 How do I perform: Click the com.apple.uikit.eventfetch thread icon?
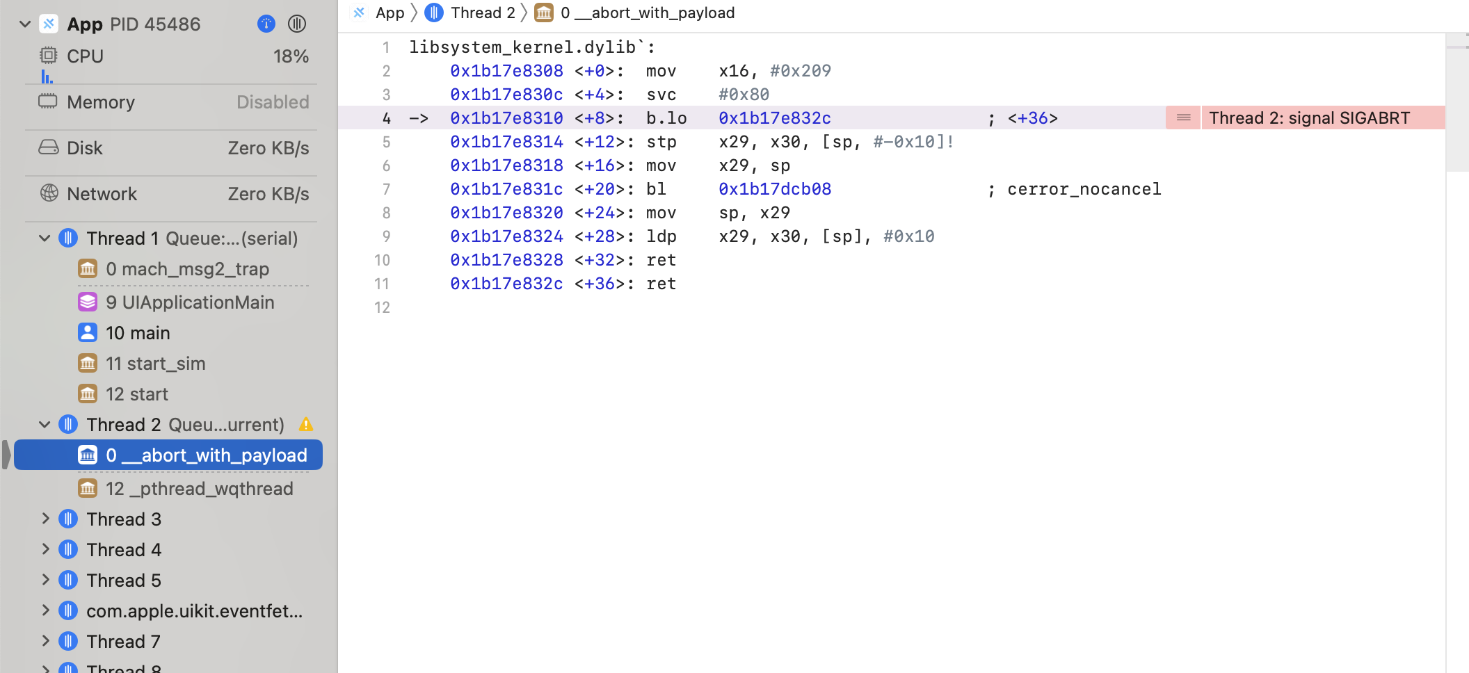[x=68, y=611]
